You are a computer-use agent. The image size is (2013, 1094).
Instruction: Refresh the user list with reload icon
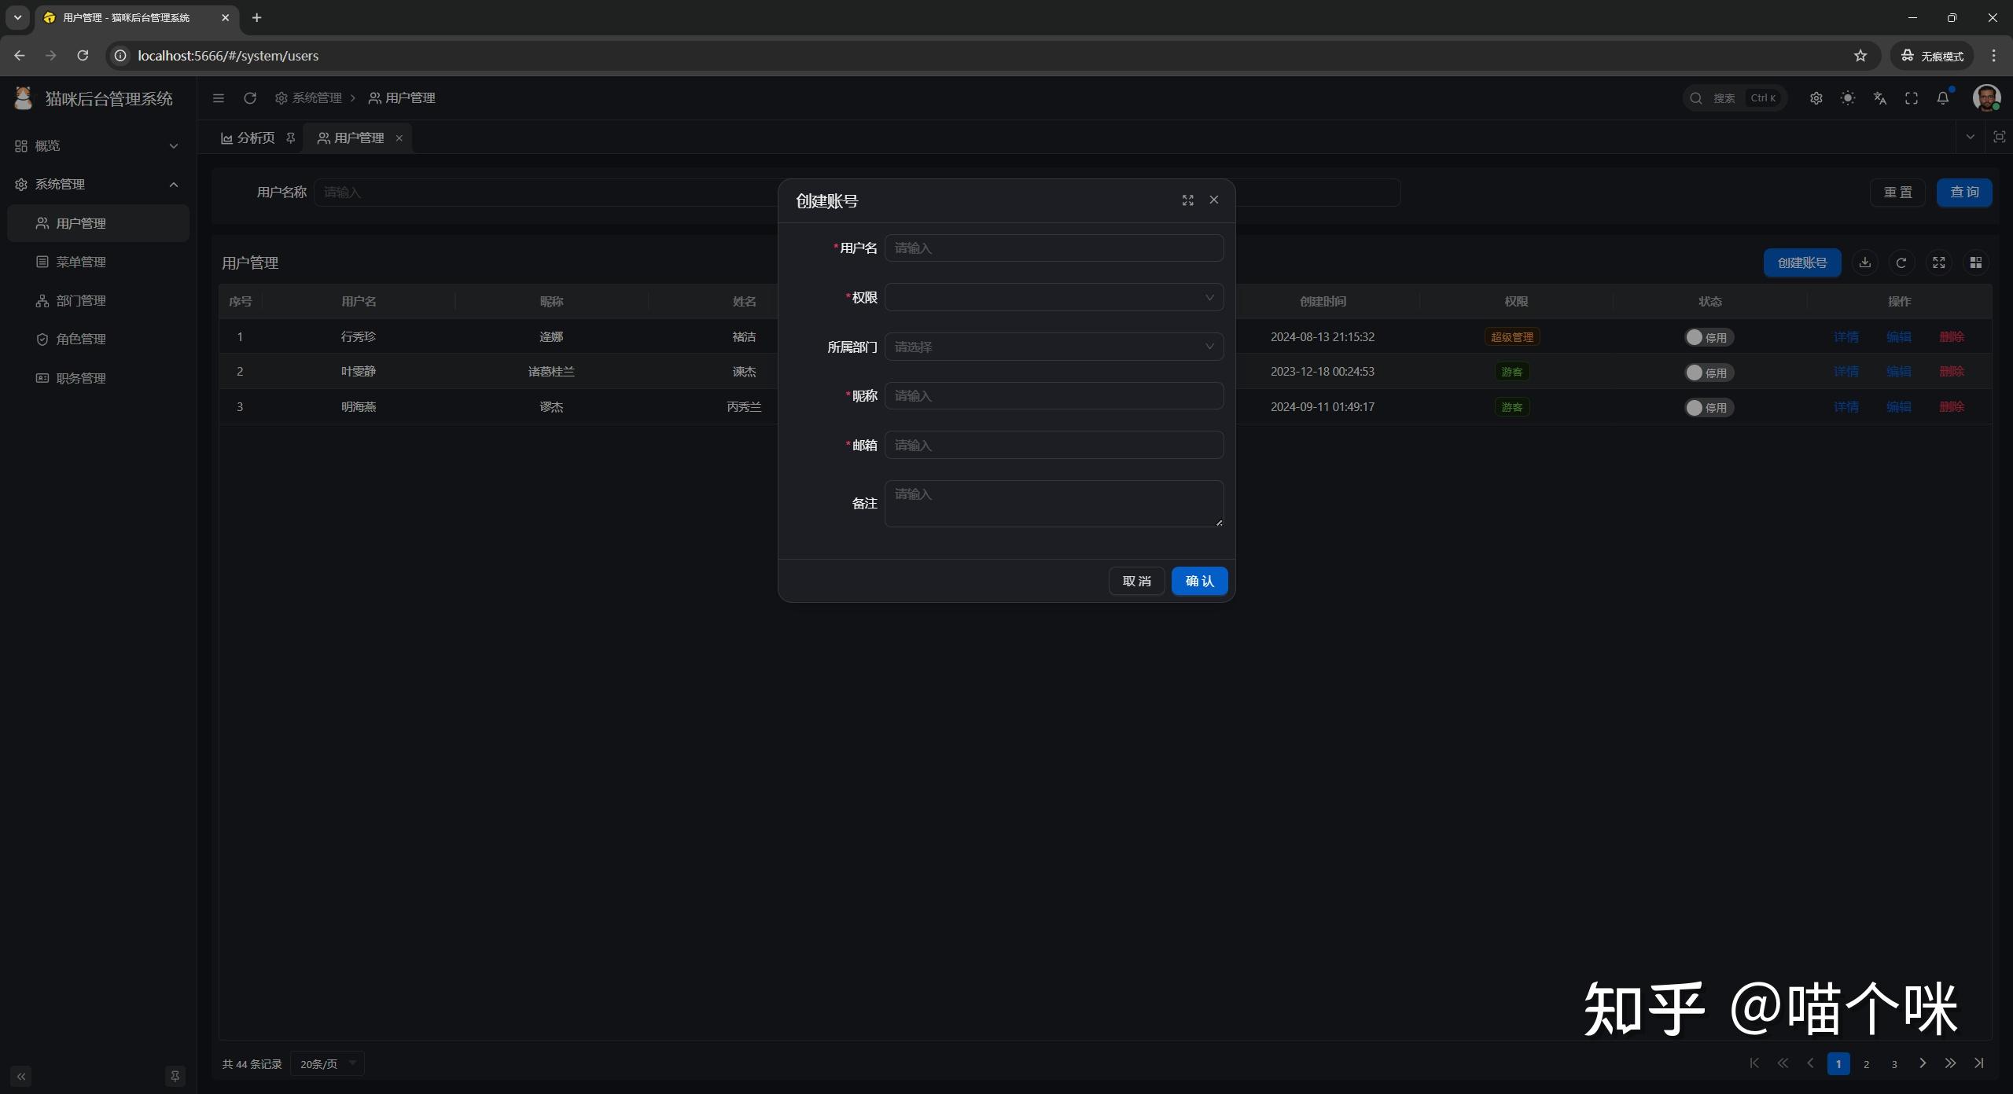click(x=1901, y=262)
